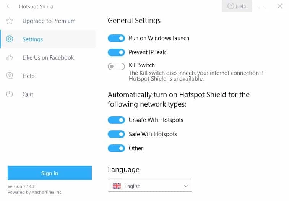This screenshot has width=289, height=201.
Task: Click the thumbs-up Facebook icon
Action: tap(10, 58)
